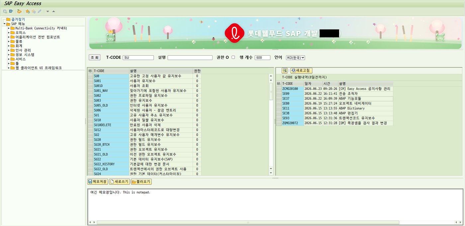This screenshot has height=226, width=465.
Task: Click the SE37 cell in execution history
Action: click(292, 98)
